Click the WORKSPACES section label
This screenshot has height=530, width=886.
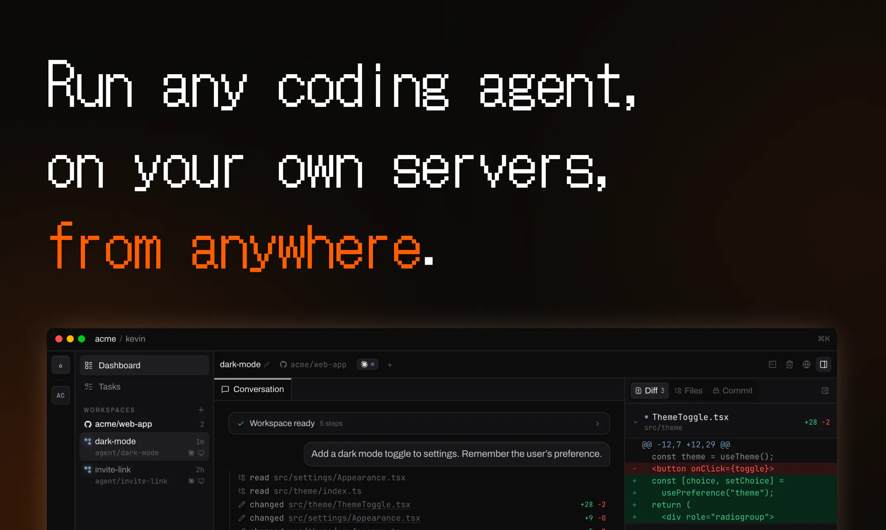(109, 410)
